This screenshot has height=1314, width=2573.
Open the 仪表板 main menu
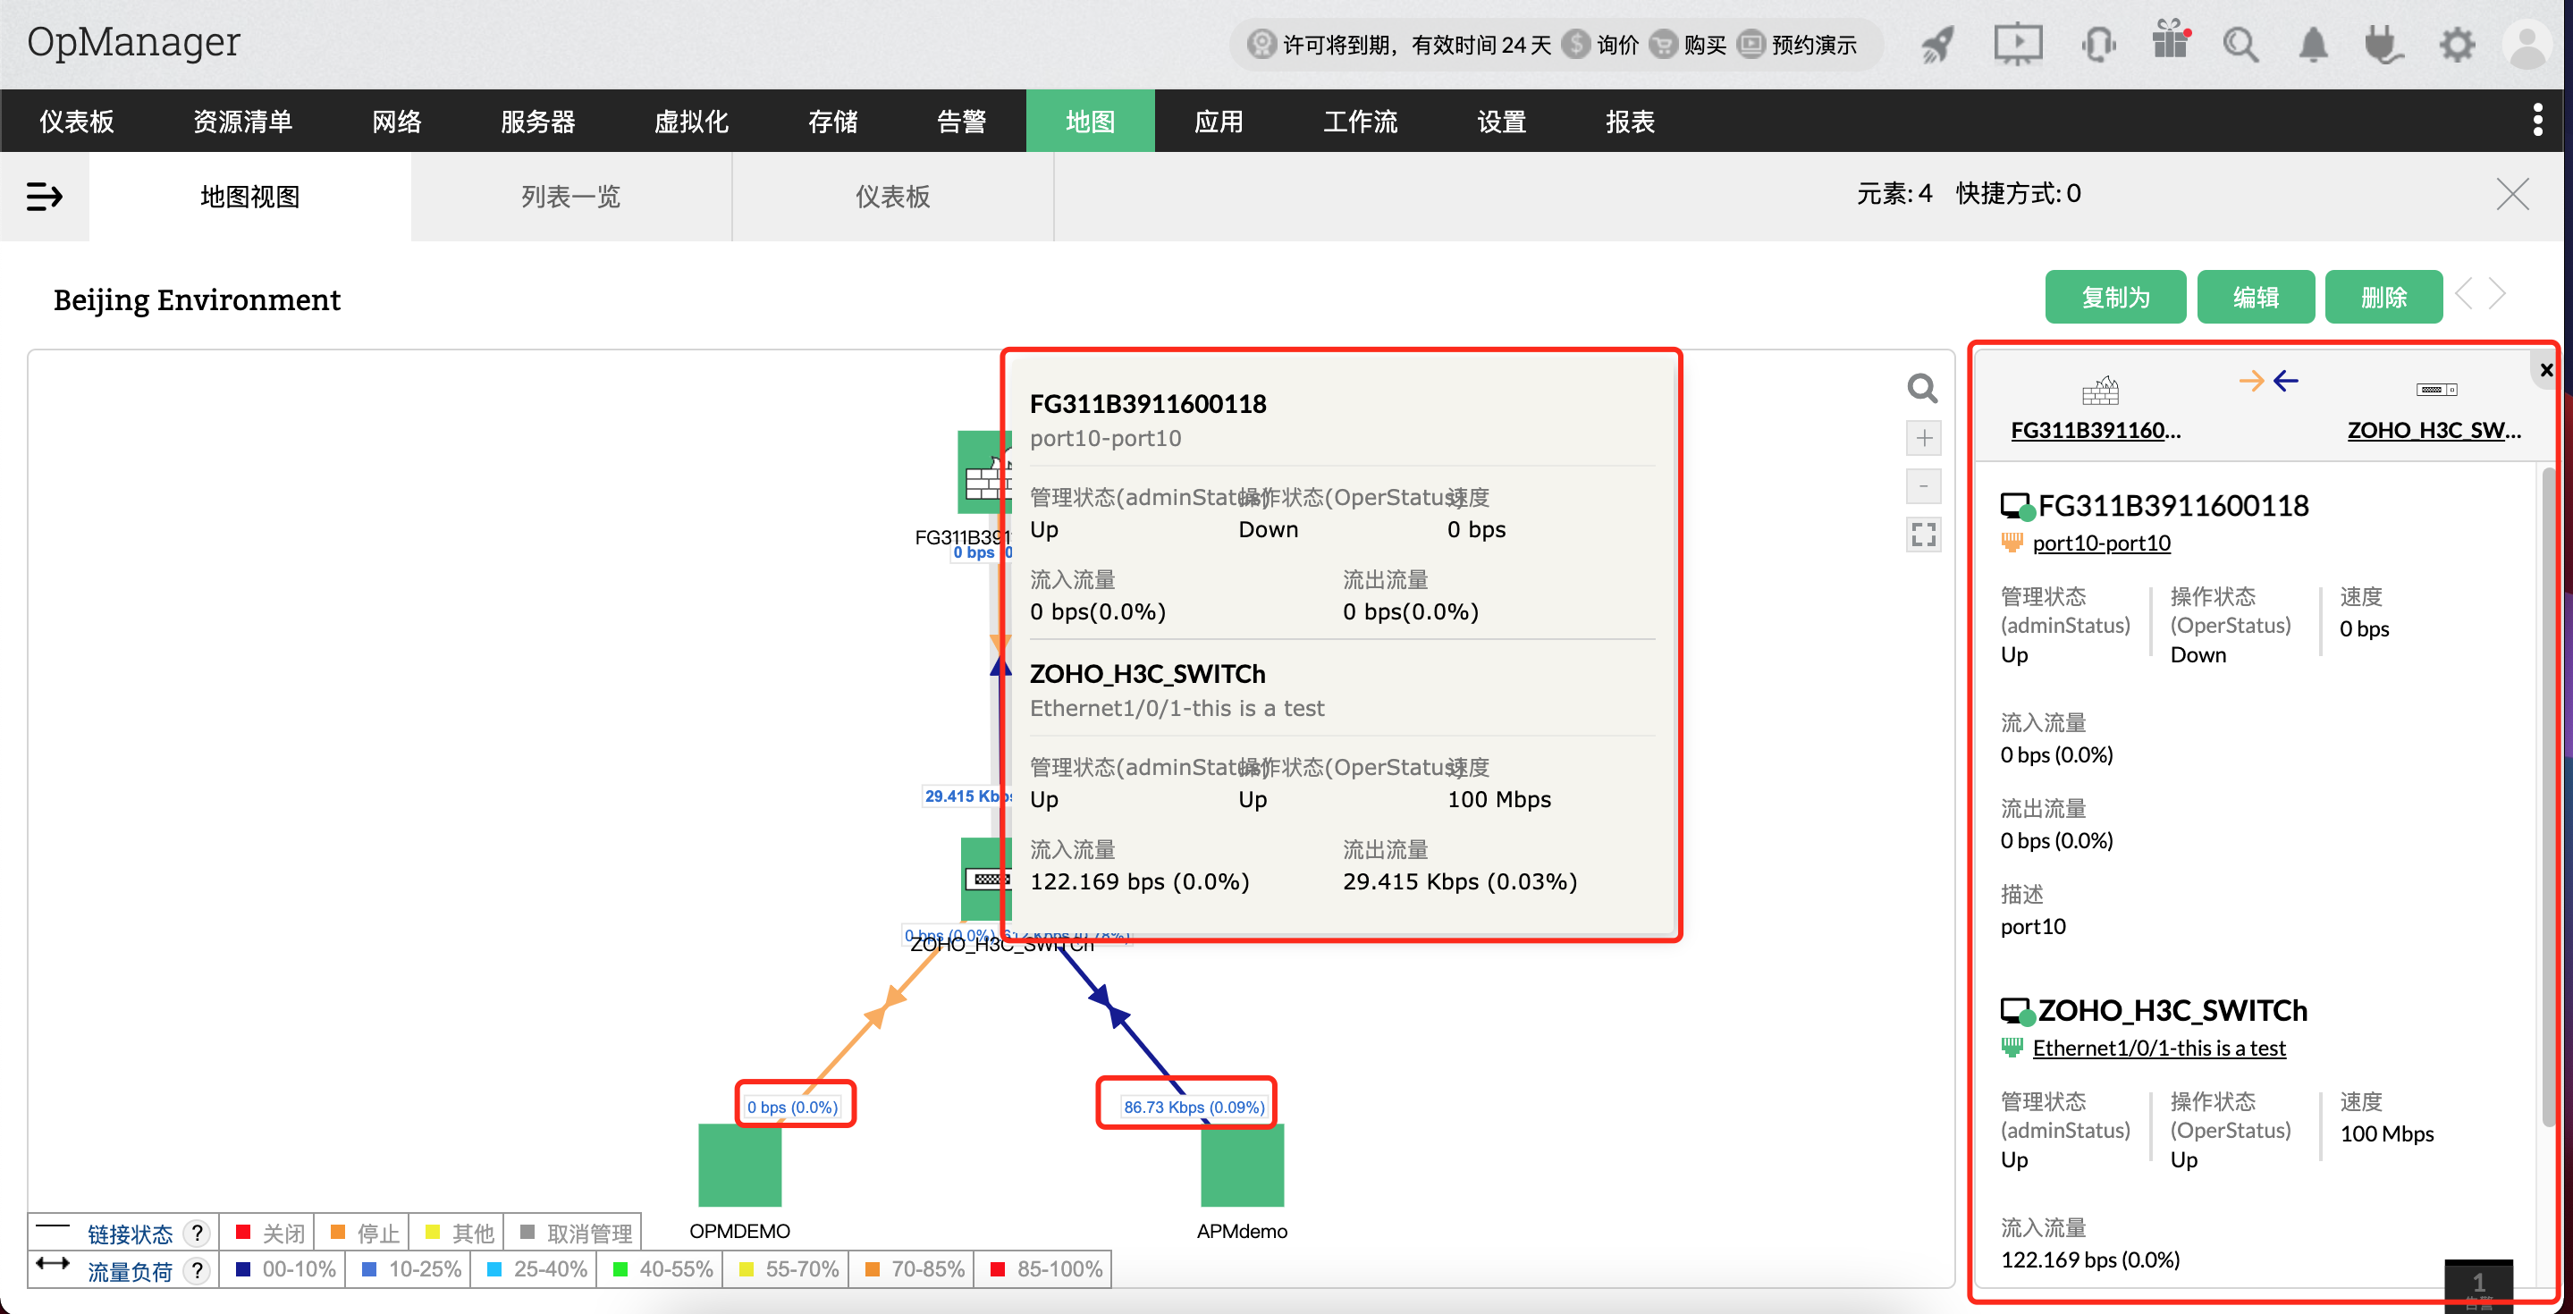[x=77, y=121]
